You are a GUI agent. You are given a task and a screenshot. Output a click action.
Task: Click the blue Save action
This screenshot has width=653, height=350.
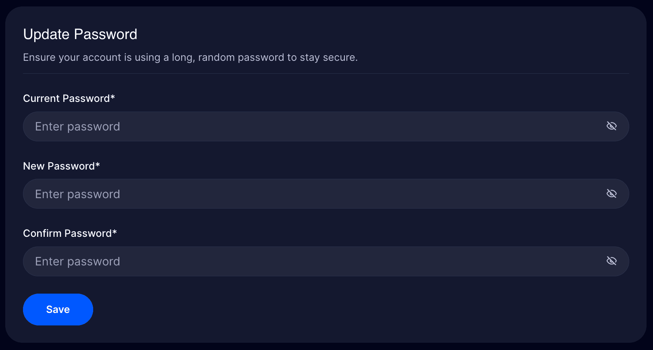58,309
